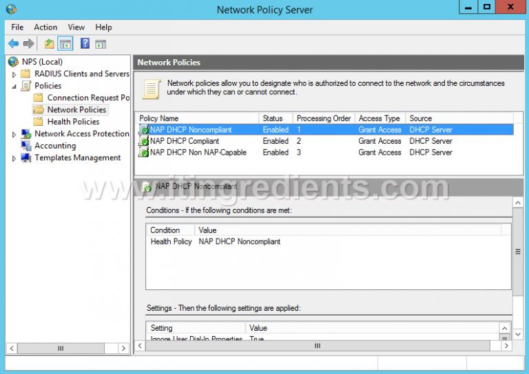This screenshot has height=374, width=529.
Task: Click the Back arrow toolbar icon
Action: click(14, 43)
